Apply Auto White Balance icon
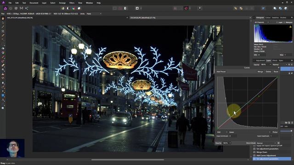This screenshot has height=165, width=294. [x=79, y=8]
